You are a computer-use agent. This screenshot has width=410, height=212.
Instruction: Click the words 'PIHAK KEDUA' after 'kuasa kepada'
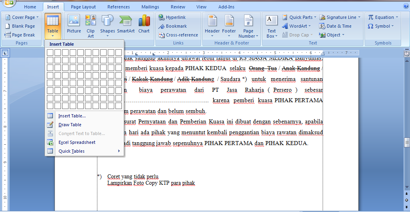tap(206, 68)
